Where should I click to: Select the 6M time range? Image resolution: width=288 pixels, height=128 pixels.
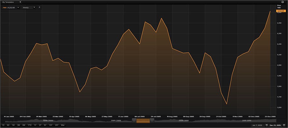(x=24, y=125)
